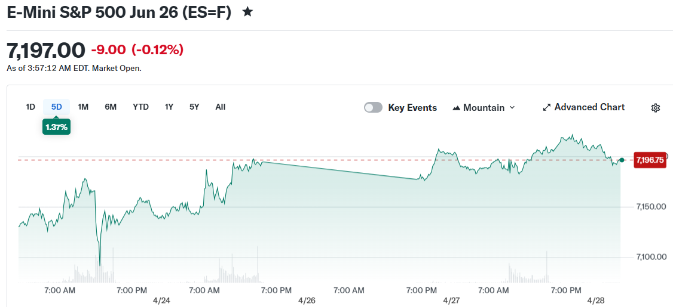Click the 4/27 date label

point(451,300)
